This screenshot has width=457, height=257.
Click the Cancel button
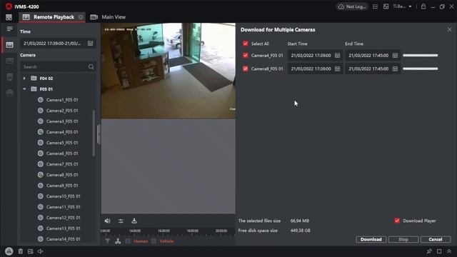click(436, 240)
